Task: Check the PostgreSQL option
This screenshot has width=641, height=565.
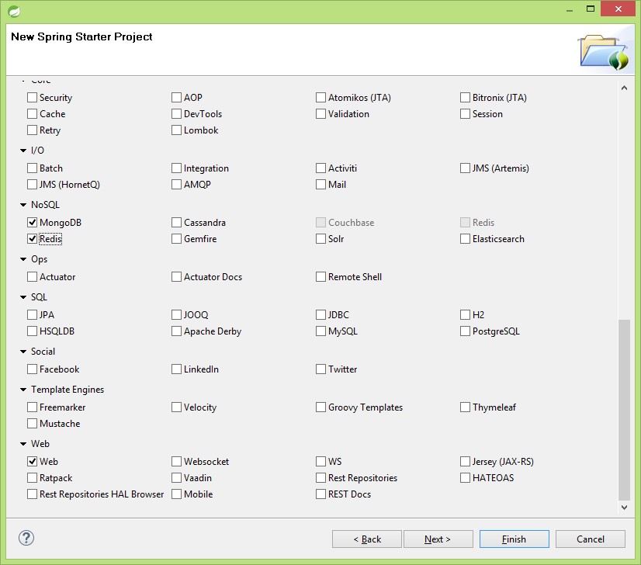Action: [465, 331]
